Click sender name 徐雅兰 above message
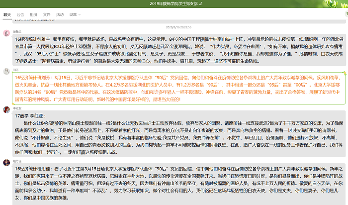This screenshot has width=348, height=205. point(17,31)
